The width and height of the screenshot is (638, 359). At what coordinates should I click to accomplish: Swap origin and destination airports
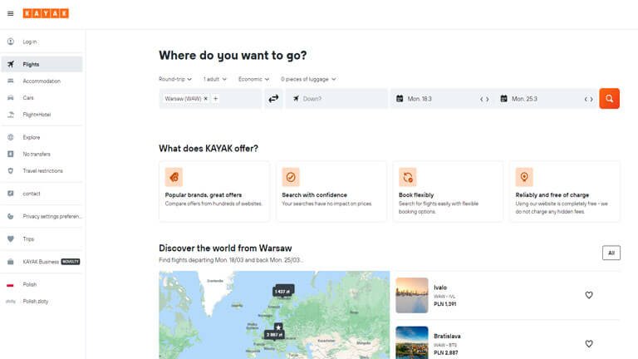273,99
